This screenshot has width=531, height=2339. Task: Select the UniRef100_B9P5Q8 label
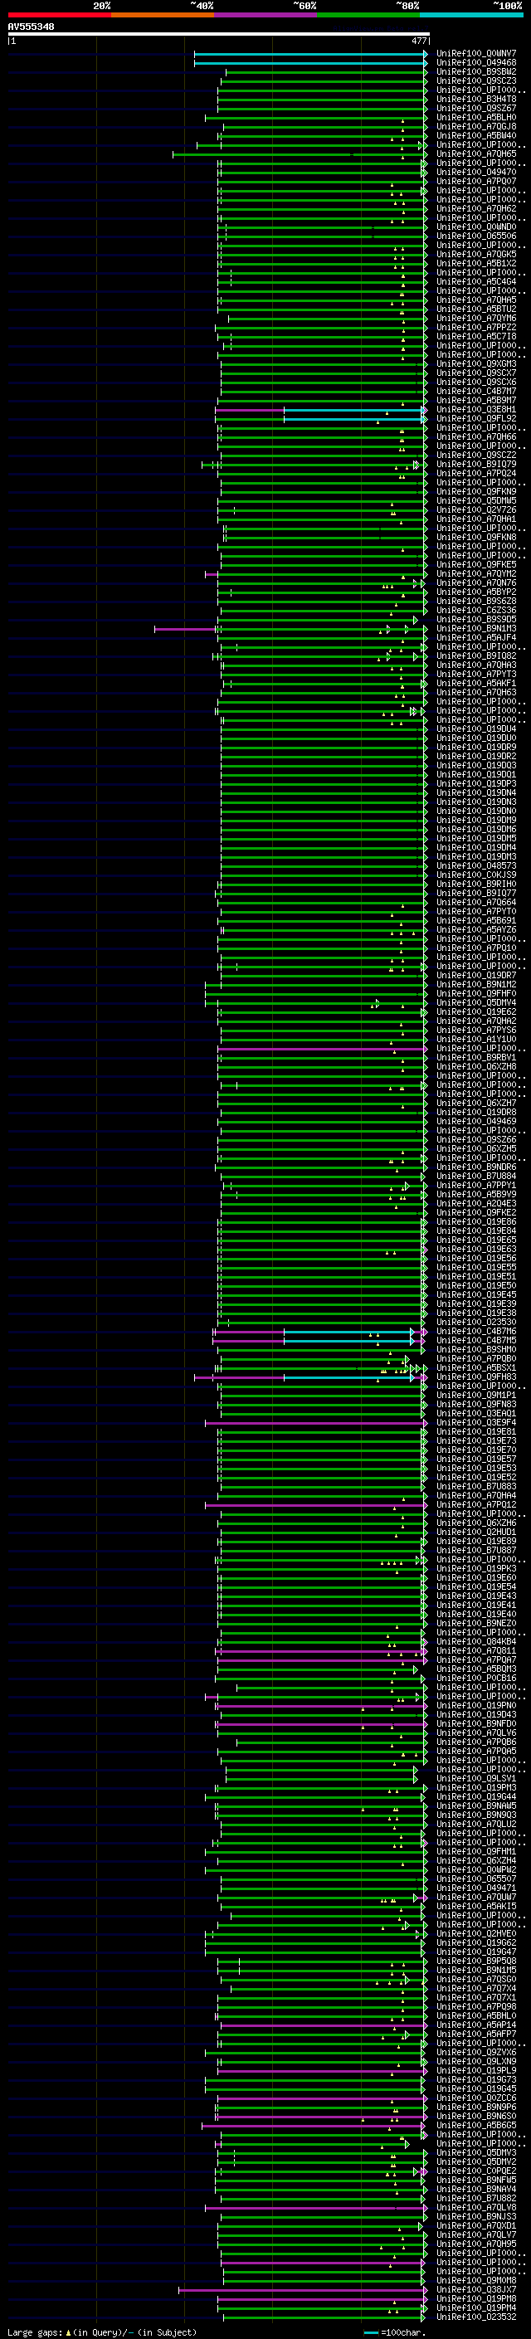click(x=475, y=1961)
